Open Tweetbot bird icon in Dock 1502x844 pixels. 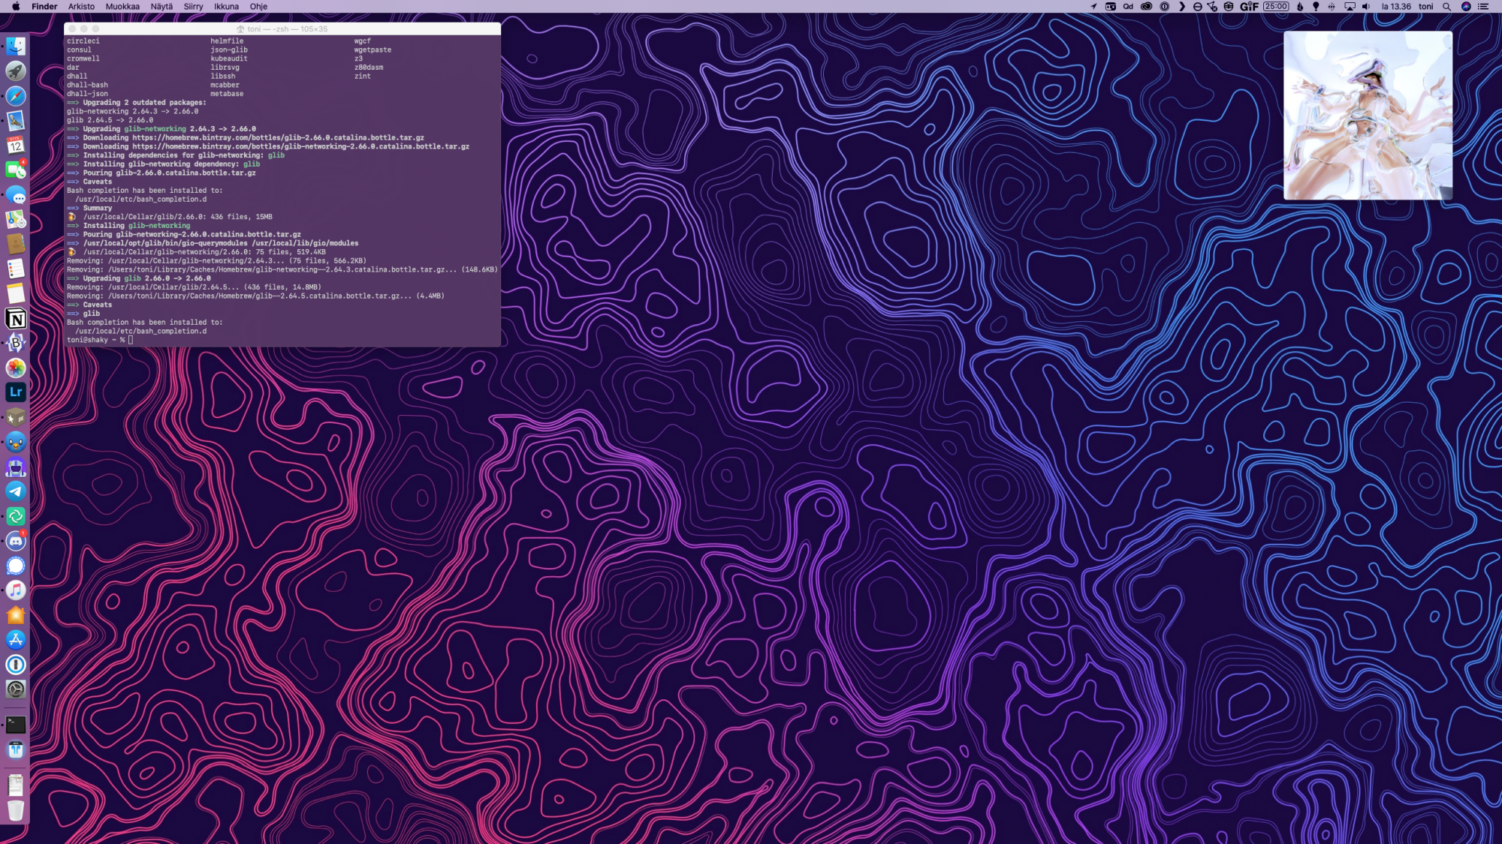click(x=16, y=442)
